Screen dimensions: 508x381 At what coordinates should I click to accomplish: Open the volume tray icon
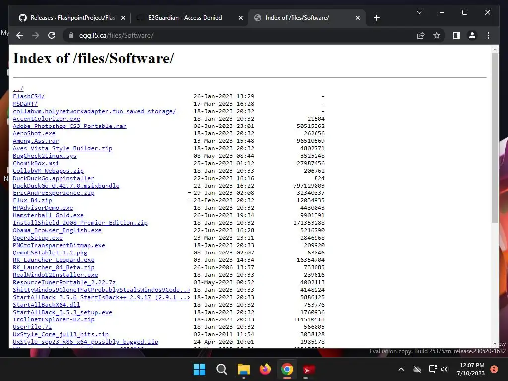[x=444, y=369]
